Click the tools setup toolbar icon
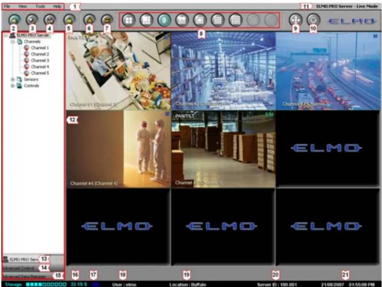This screenshot has height=287, width=382. [x=50, y=19]
